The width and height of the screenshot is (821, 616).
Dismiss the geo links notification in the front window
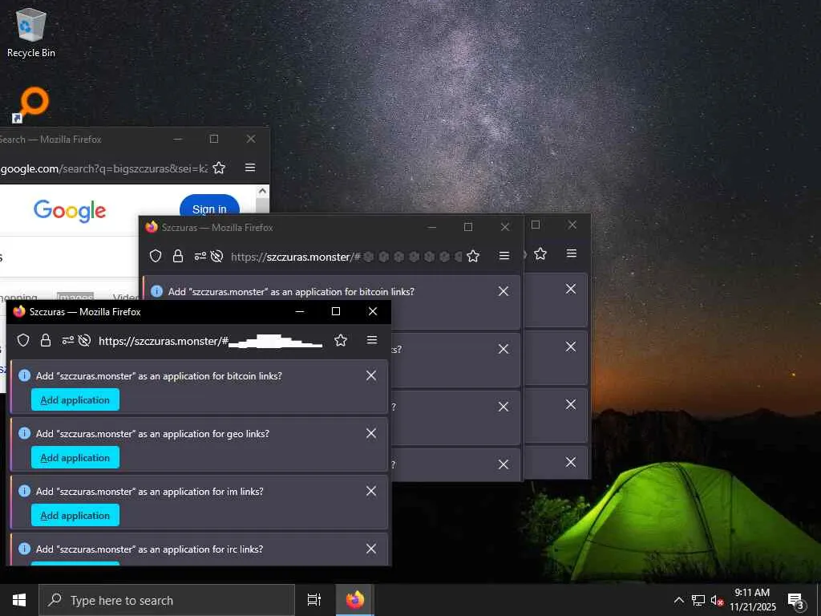(371, 433)
